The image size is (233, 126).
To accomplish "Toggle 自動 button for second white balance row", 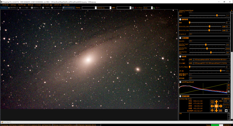I will point(224,31).
